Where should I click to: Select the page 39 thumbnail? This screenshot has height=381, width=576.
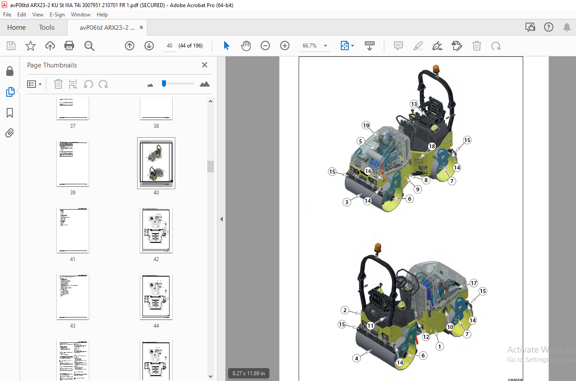point(73,163)
